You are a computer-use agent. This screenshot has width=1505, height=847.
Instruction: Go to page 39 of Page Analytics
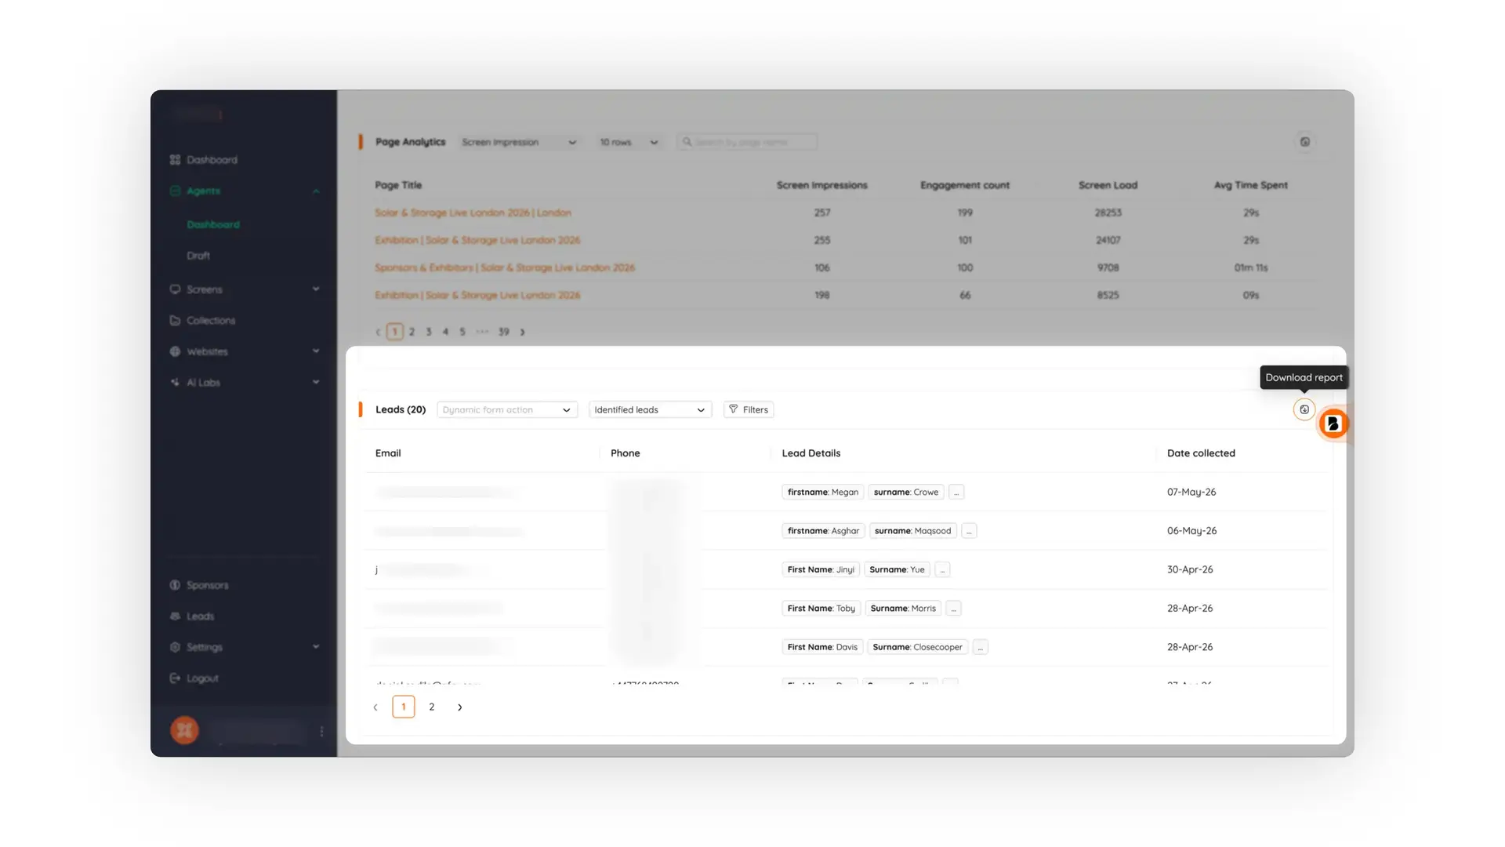504,332
